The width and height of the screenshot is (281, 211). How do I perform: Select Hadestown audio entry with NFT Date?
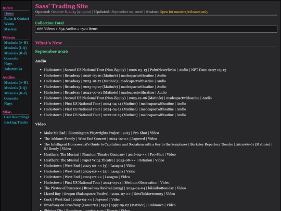pyautogui.click(x=135, y=70)
